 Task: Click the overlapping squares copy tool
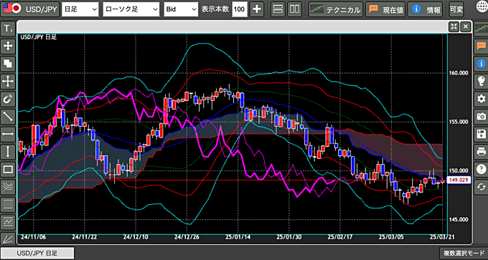[8, 64]
